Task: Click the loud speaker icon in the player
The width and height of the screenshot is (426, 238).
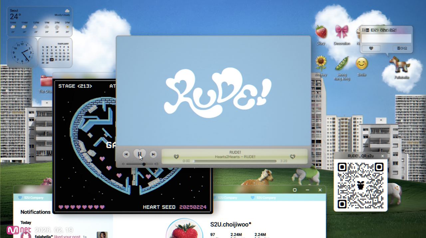Action: tap(156, 164)
